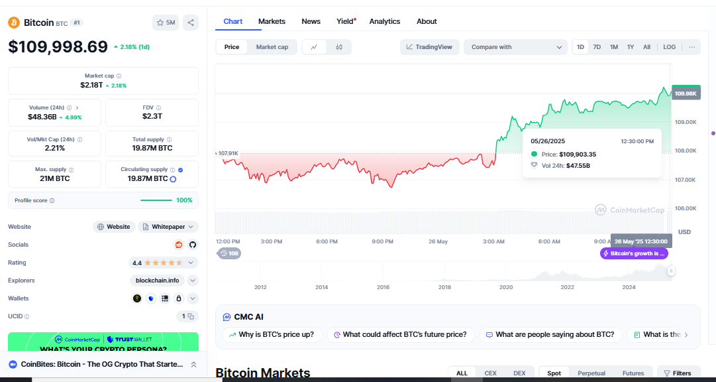Expand the CoinBites banner chevrons
The image size is (716, 382).
point(193,365)
